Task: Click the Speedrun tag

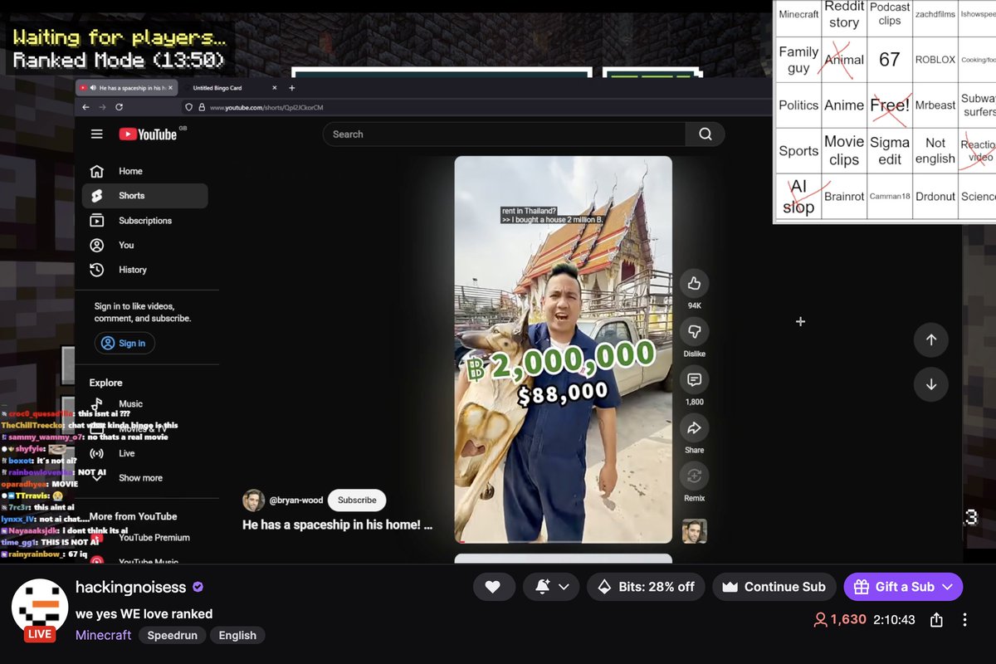Action: point(173,635)
